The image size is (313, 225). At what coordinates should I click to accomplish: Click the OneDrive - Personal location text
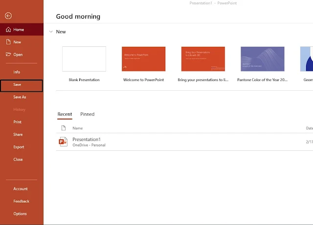point(89,145)
